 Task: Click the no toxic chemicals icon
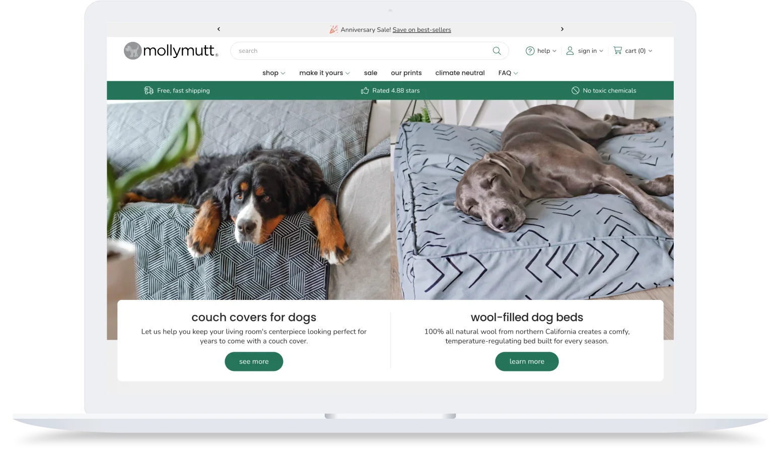coord(575,90)
